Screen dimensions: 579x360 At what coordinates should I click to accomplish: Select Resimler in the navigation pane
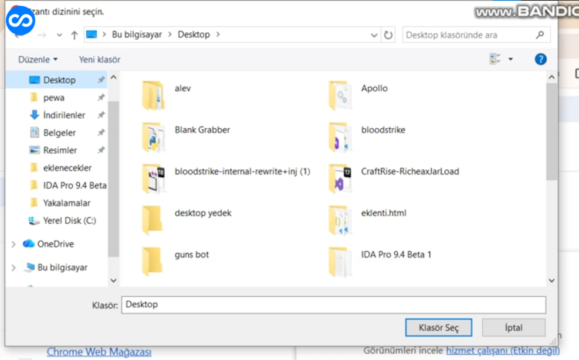60,150
